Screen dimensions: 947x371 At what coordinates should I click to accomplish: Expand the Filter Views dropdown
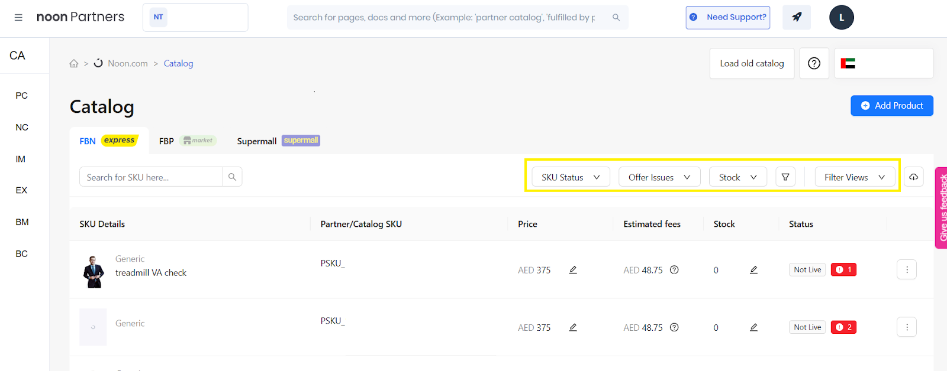855,177
